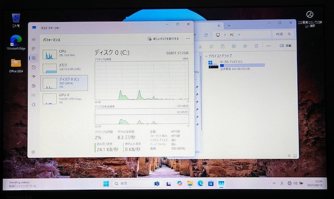This screenshot has width=334, height=199.
Task: Switch Explorer to details list view icon
Action: [289, 156]
